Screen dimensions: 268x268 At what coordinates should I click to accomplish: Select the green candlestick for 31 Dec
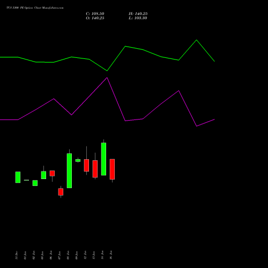pos(18,177)
